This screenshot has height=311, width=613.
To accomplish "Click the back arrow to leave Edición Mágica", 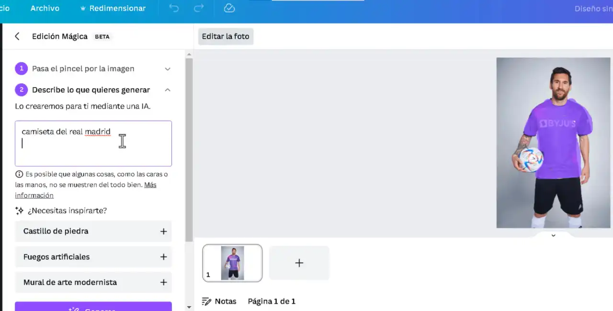I will pos(17,36).
